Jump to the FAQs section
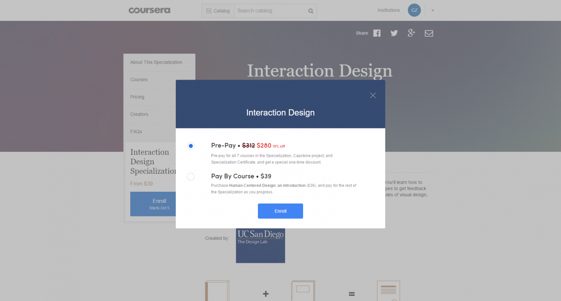The height and width of the screenshot is (301, 561). [x=136, y=131]
